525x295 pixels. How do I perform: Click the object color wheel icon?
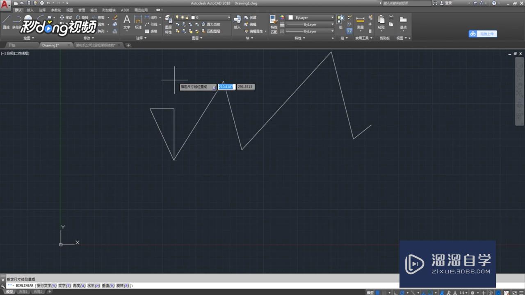(x=282, y=18)
